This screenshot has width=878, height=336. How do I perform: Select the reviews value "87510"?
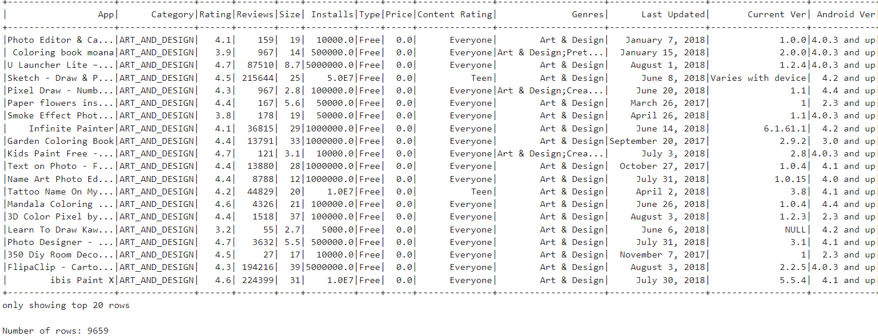260,65
